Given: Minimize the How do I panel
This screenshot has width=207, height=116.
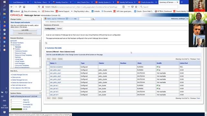Looking at the screenshot, I should pyautogui.click(x=40, y=71).
